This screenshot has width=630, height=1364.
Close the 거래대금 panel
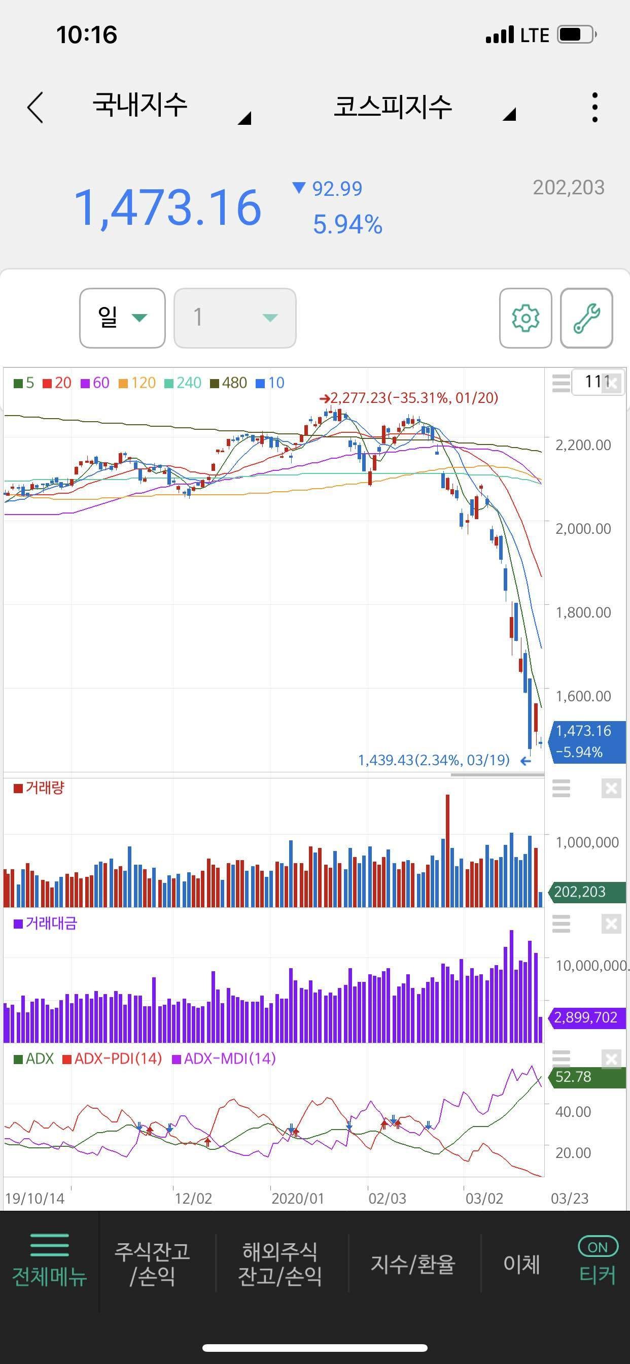pos(611,924)
